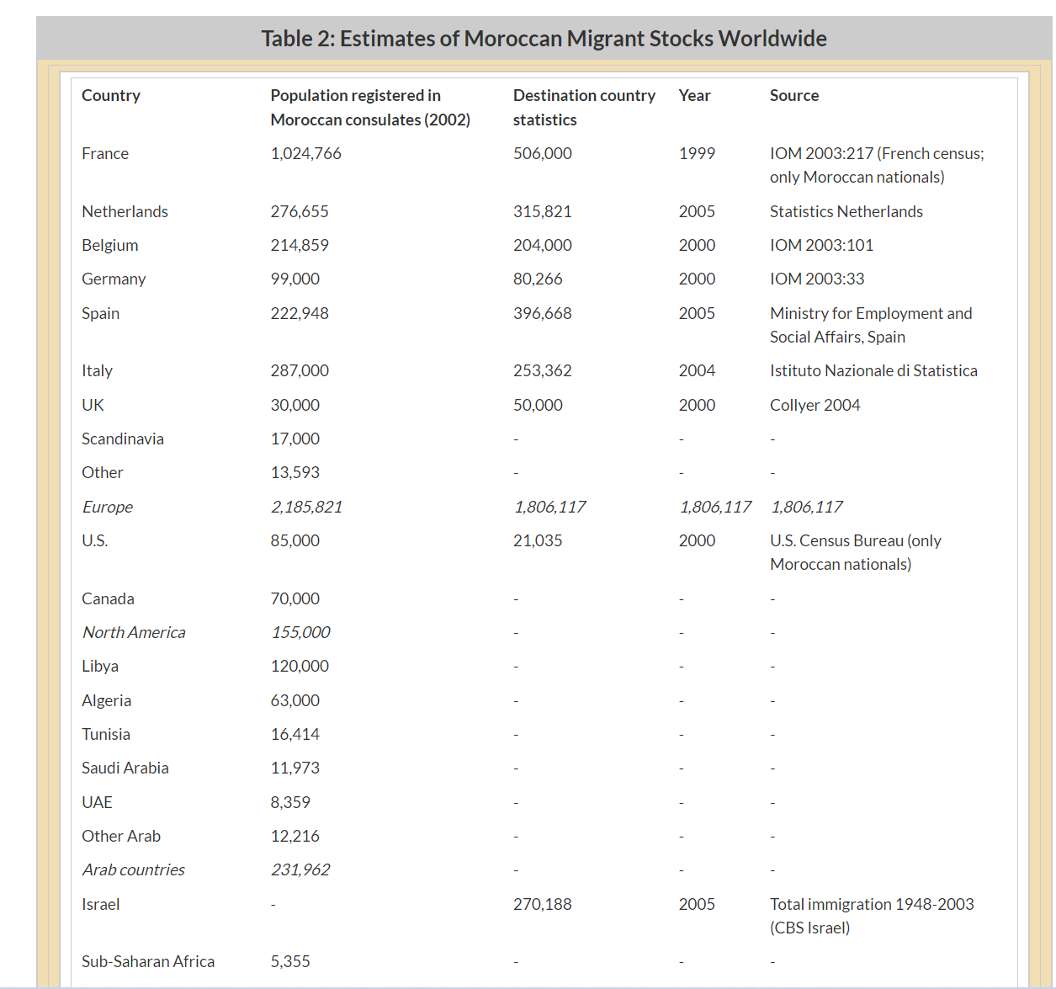Click the value 80,266
The image size is (1056, 989).
538,279
